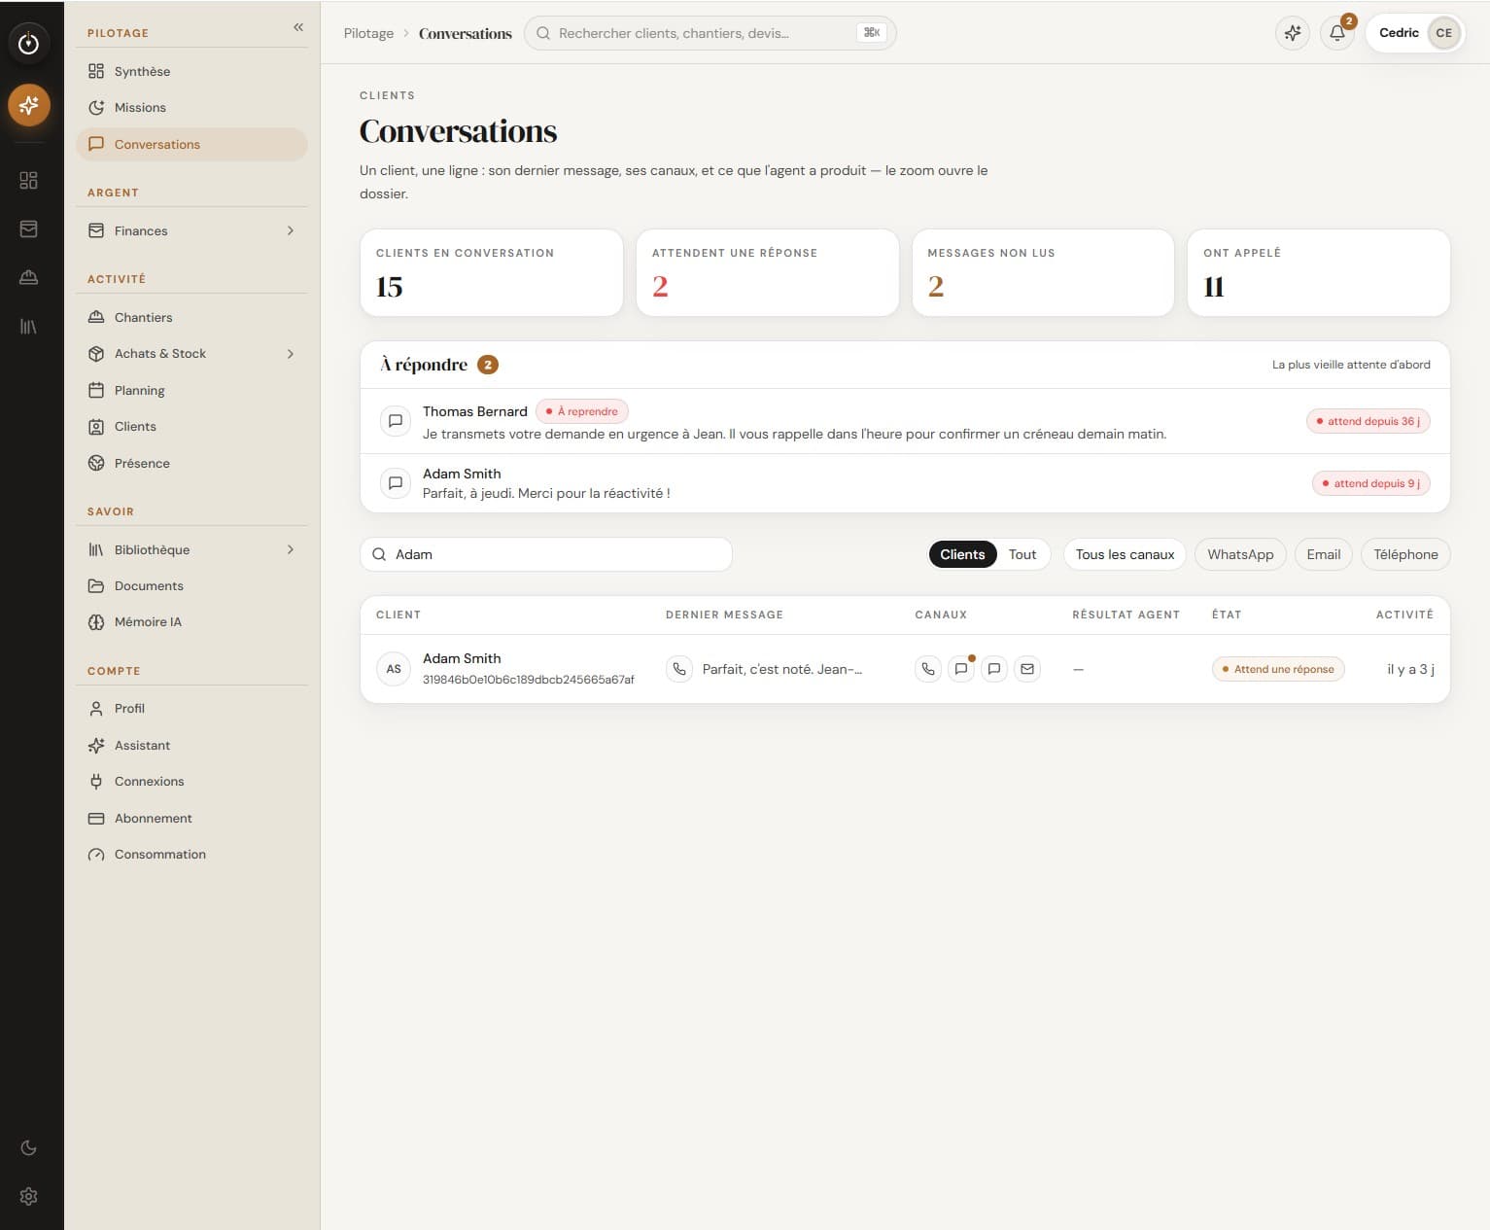Viewport: 1490px width, 1230px height.
Task: Switch the segmented toggle to Tout
Action: 1022,554
